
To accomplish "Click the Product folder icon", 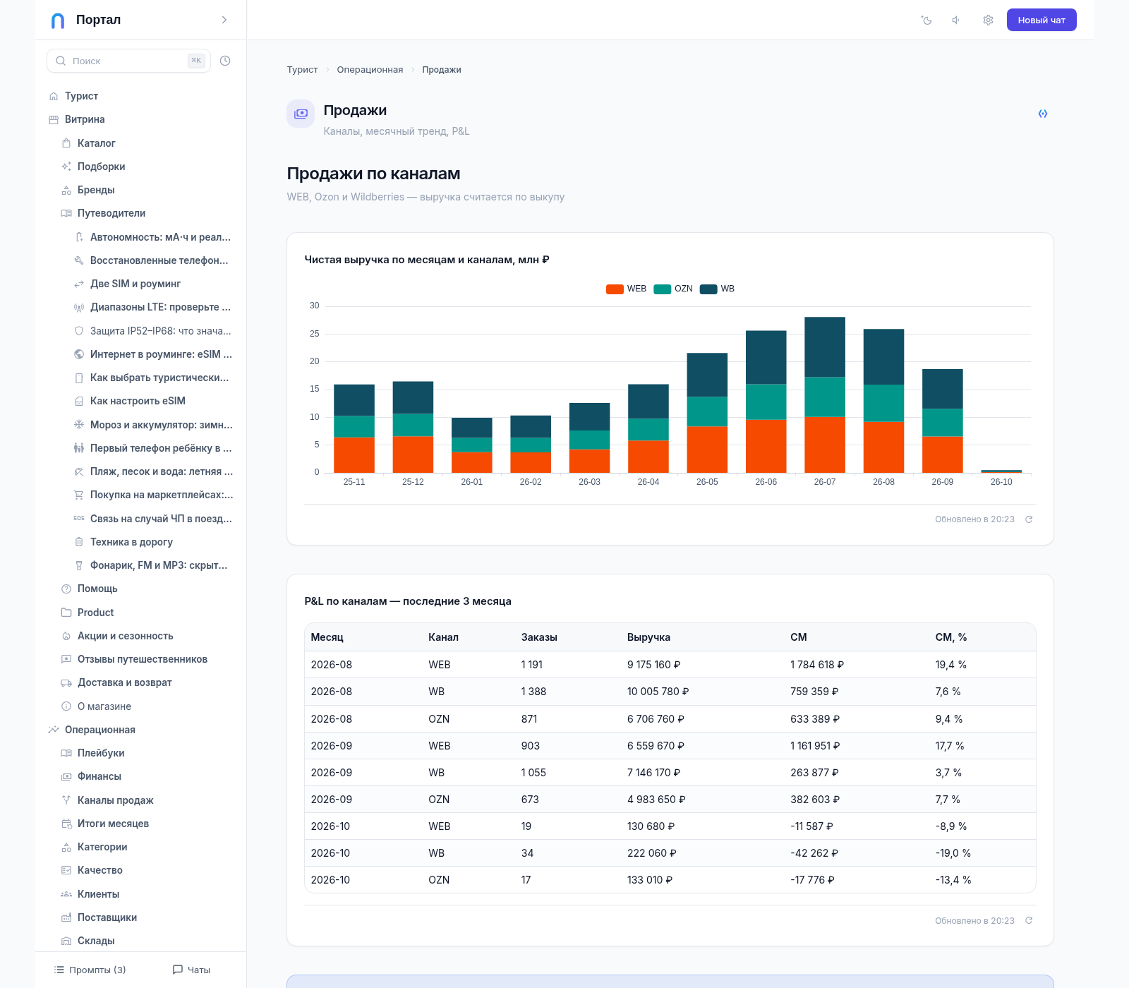I will click(66, 613).
